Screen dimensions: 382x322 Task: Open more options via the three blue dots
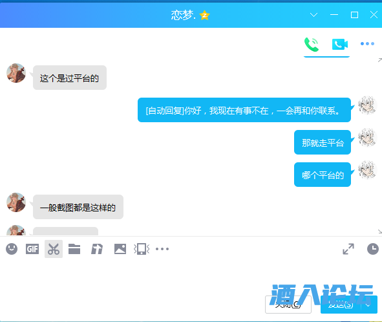tap(367, 43)
